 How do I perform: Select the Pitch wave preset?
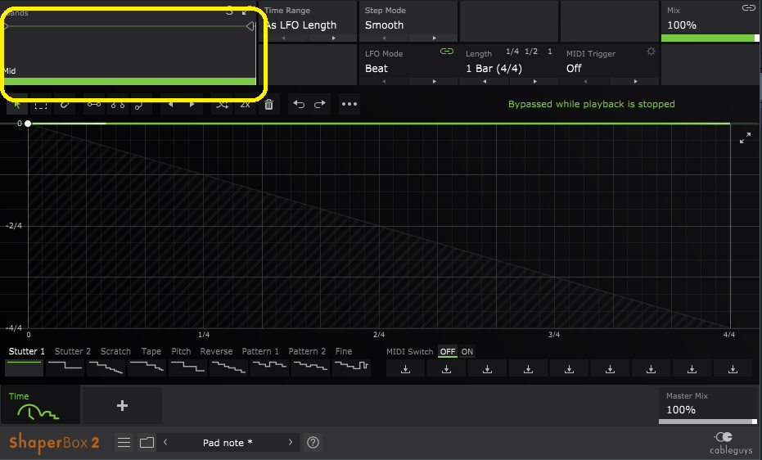coord(187,368)
